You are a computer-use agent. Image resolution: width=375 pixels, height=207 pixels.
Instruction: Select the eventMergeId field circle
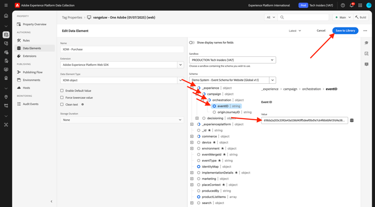198,155
